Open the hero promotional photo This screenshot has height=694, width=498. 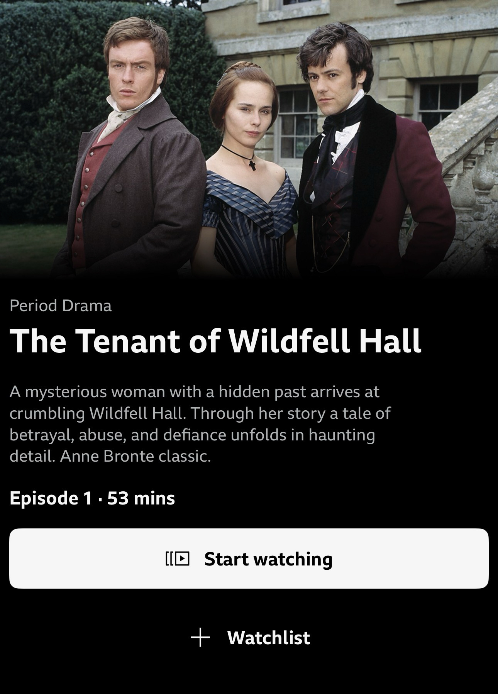click(x=249, y=139)
